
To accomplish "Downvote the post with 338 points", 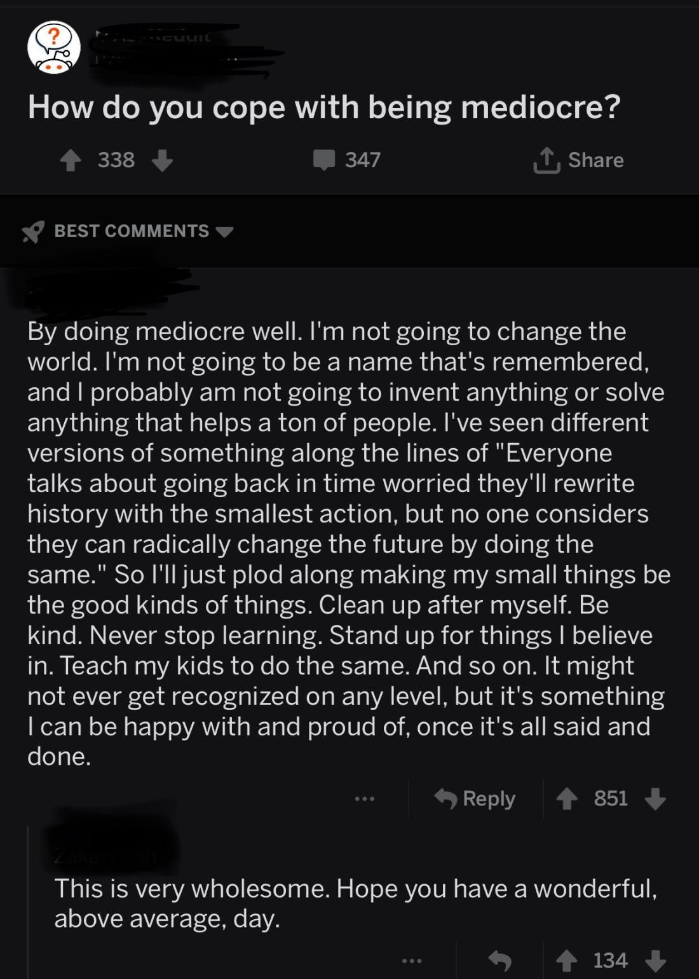I will point(163,160).
